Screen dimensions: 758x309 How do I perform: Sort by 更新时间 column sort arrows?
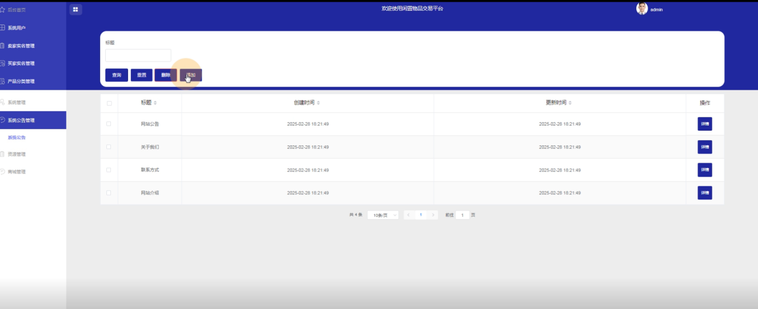[x=570, y=103]
